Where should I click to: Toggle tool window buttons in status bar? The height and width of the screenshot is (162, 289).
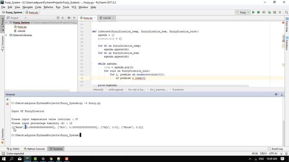coord(3,153)
